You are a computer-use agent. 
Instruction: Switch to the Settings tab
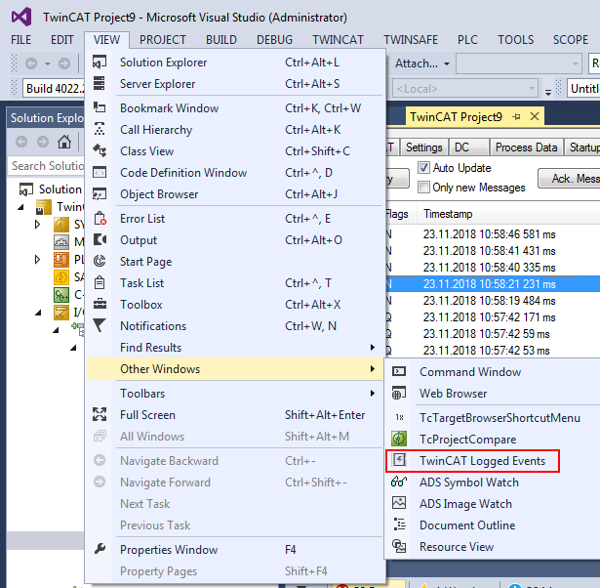pyautogui.click(x=423, y=147)
